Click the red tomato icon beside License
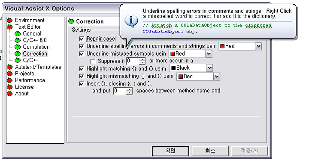 click(x=9, y=87)
